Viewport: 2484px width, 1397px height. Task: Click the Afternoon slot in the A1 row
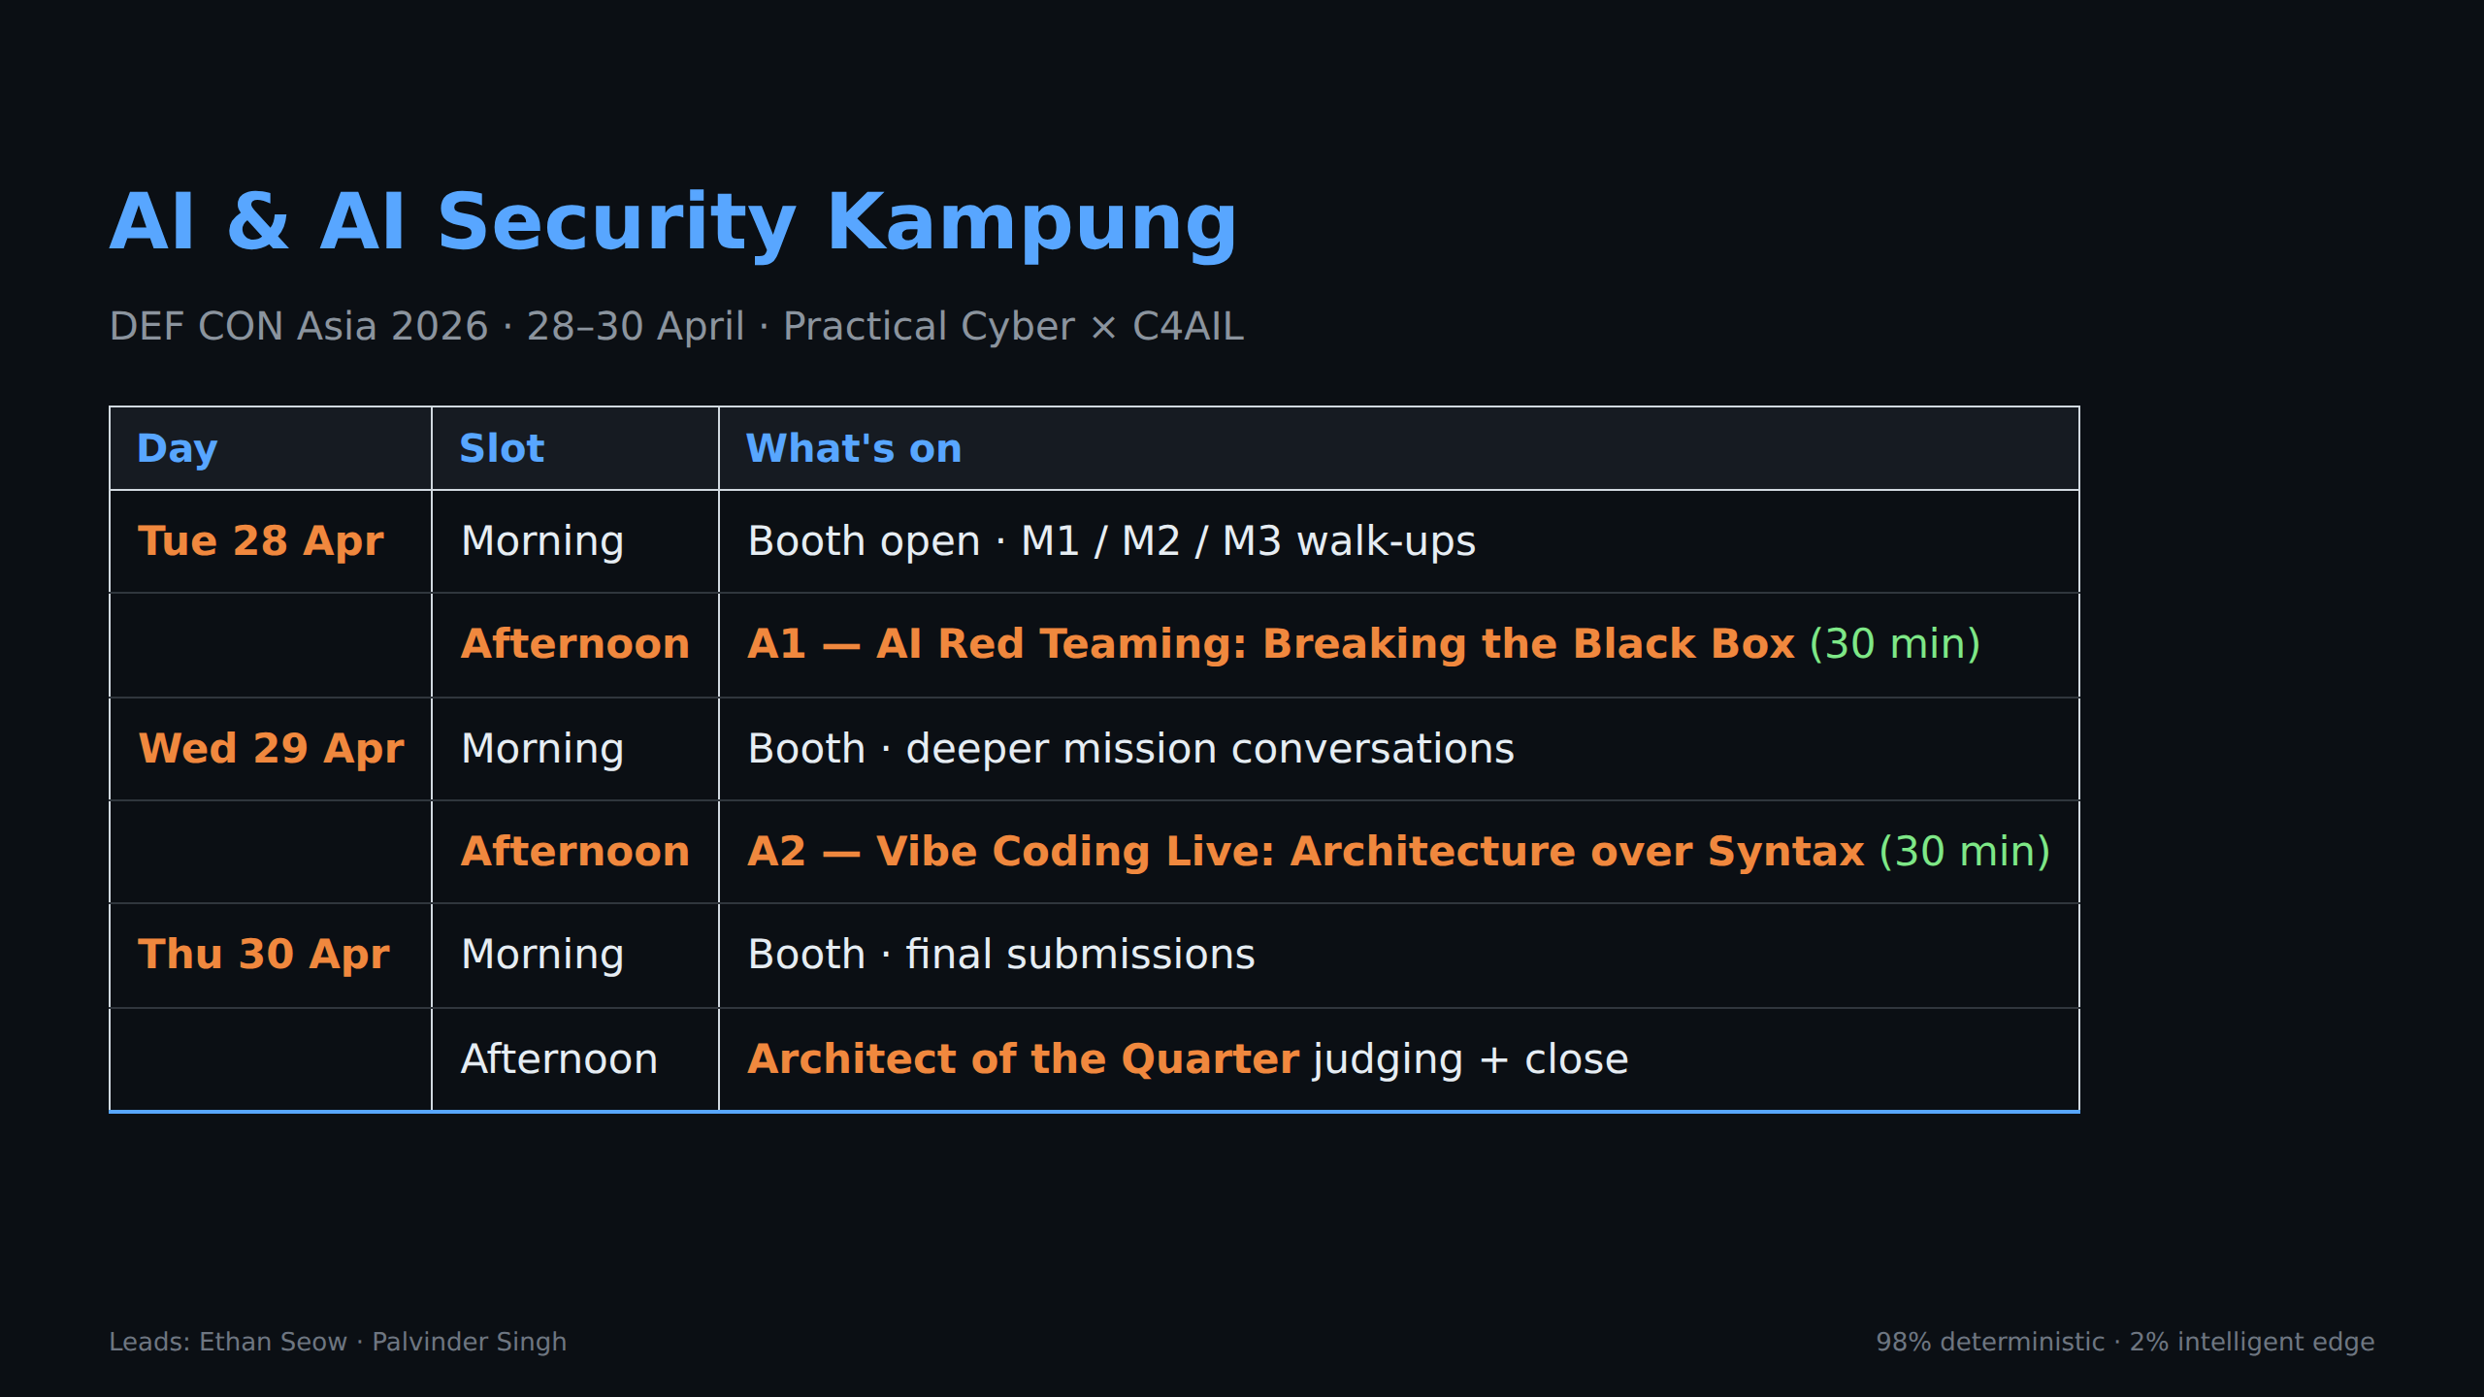575,644
